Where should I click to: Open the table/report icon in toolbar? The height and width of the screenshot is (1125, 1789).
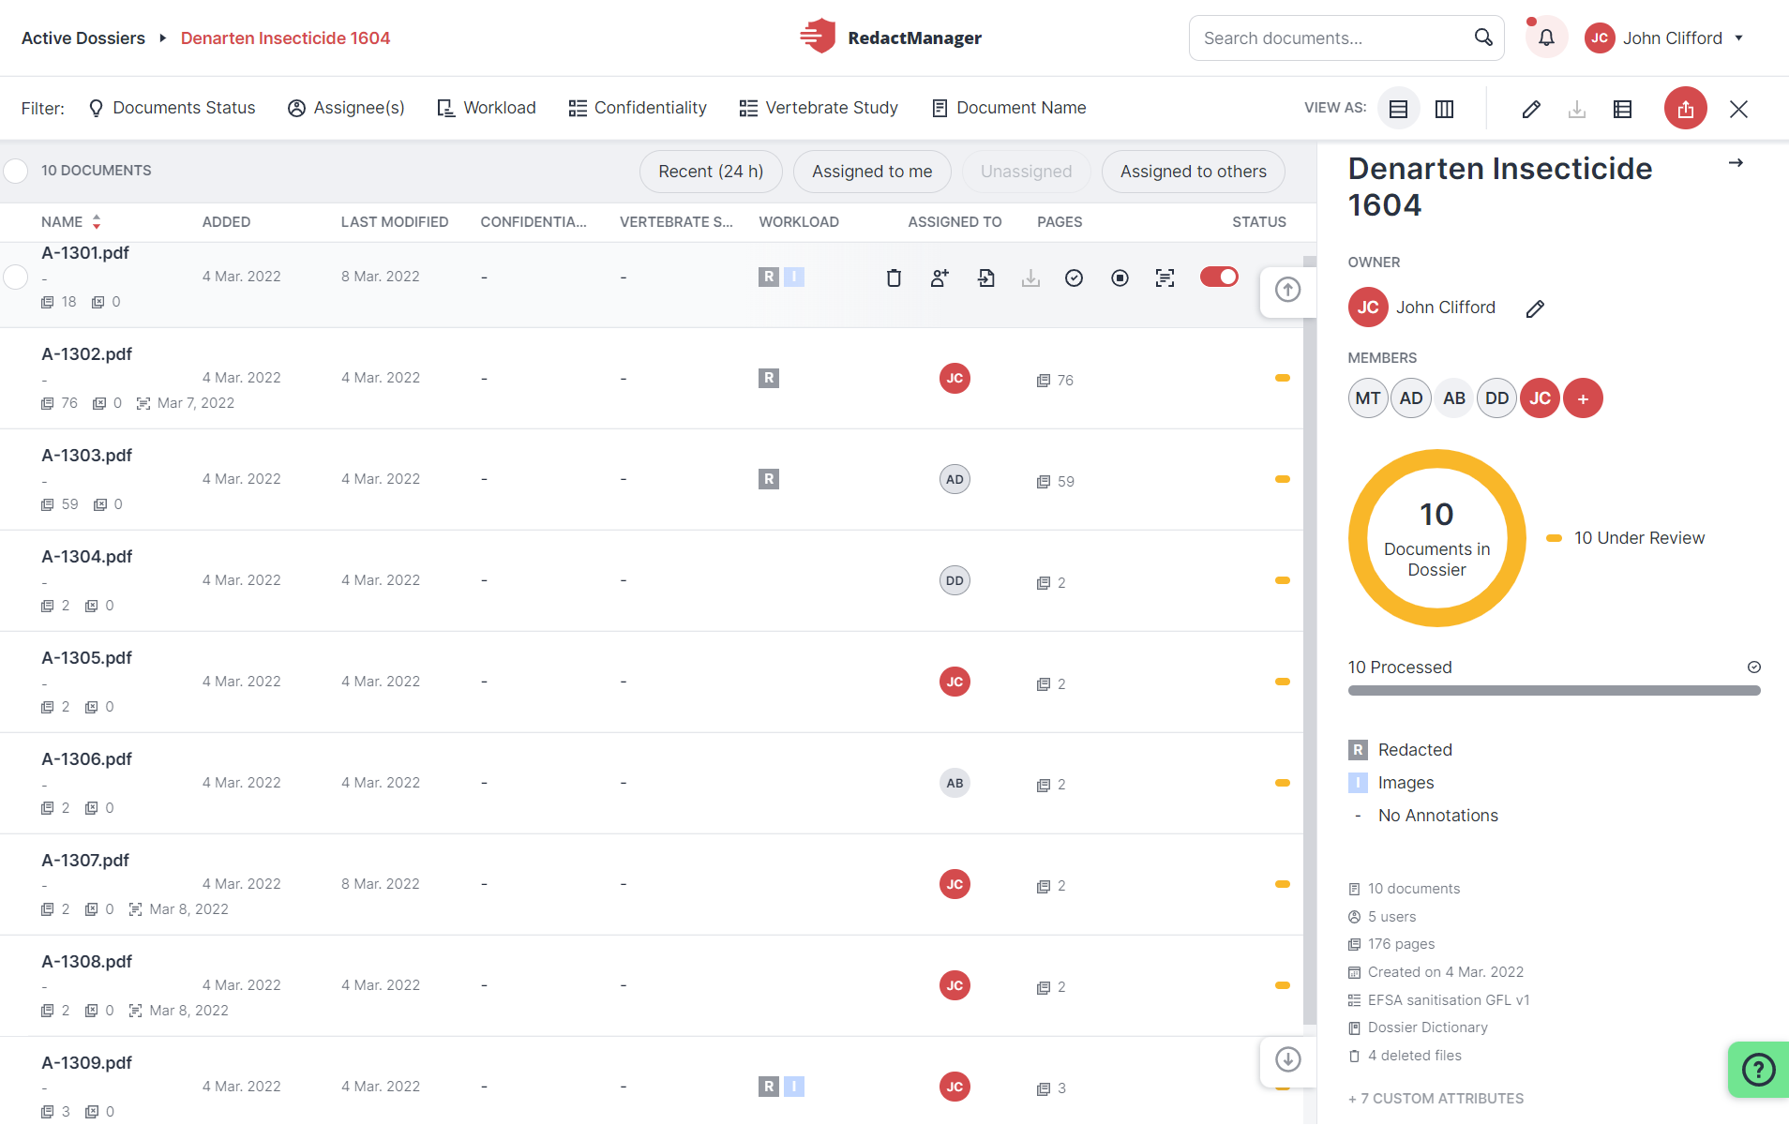point(1622,109)
